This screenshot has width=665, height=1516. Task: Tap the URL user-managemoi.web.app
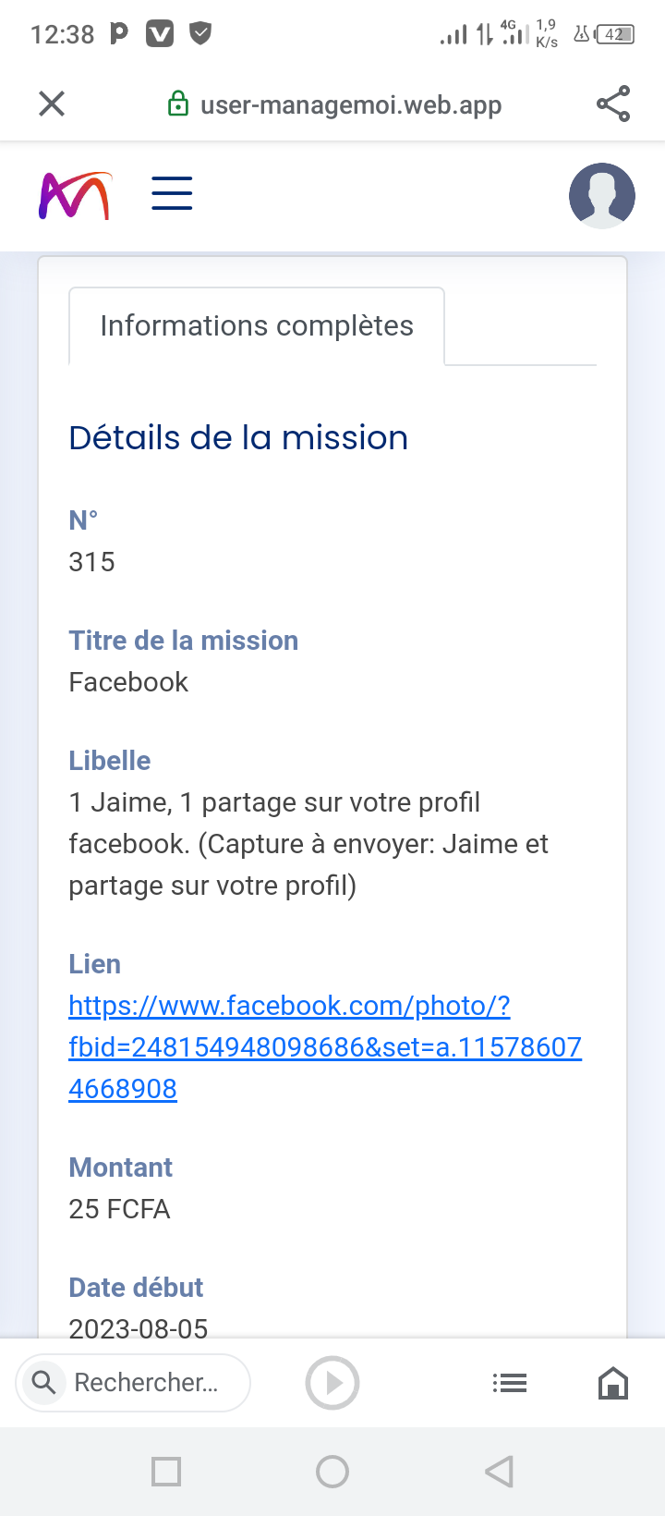[351, 104]
